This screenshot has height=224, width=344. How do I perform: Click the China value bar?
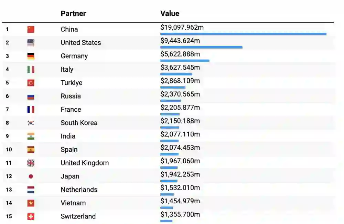pyautogui.click(x=243, y=34)
